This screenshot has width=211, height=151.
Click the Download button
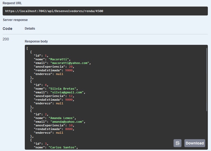195,143
